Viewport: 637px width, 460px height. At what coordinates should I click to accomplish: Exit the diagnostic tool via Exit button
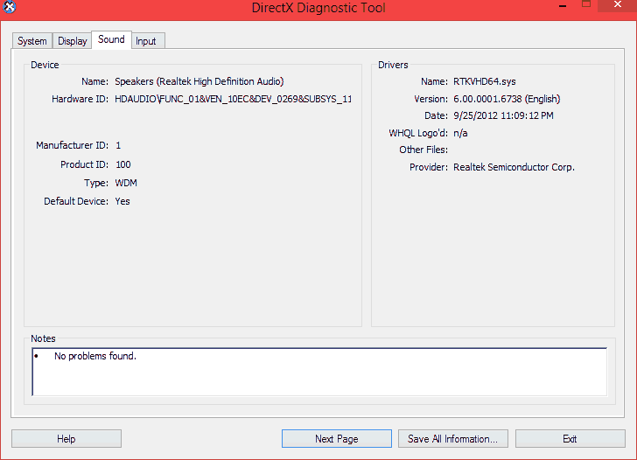pos(570,439)
